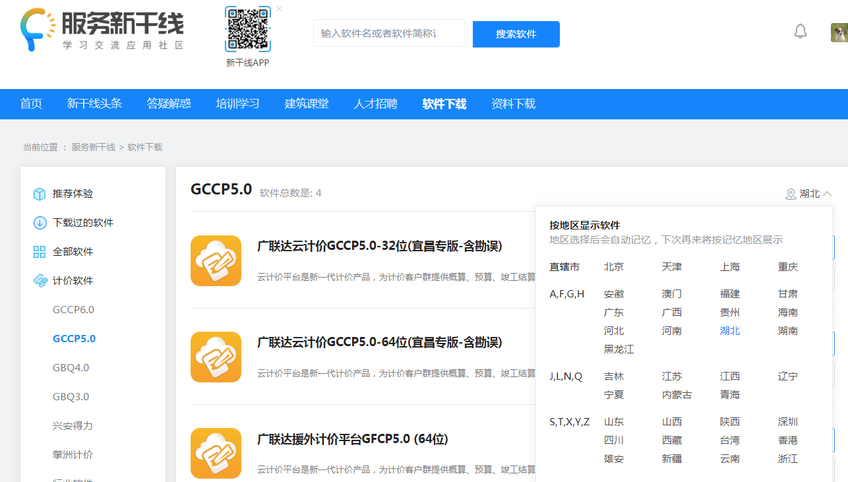Choose highlighted 湖北 in the region list
Screen dimensions: 848x482
[730, 331]
